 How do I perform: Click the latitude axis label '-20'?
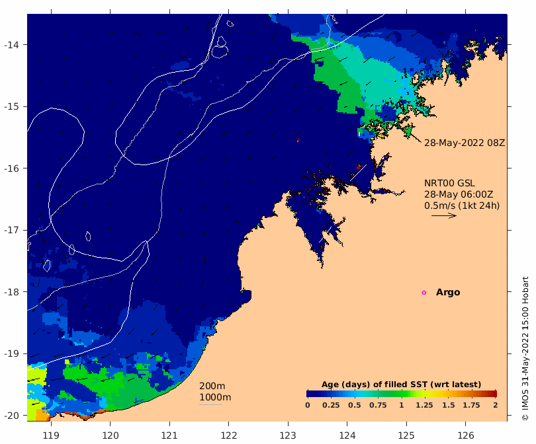pos(11,416)
